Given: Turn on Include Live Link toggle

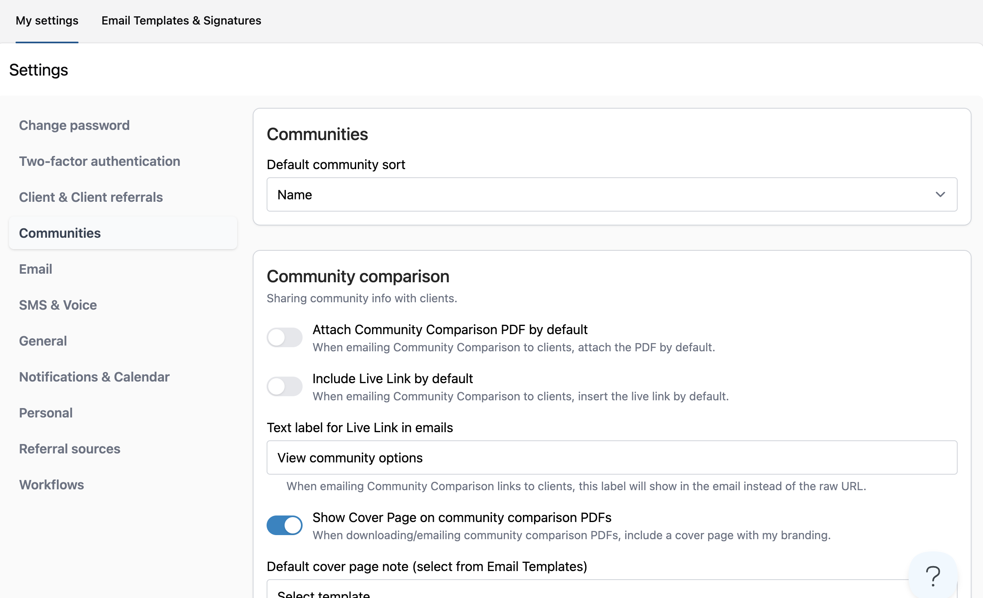Looking at the screenshot, I should coord(285,386).
